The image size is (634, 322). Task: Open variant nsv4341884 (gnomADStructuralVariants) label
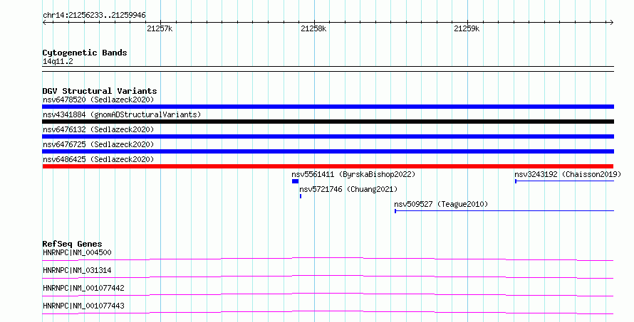pos(122,114)
